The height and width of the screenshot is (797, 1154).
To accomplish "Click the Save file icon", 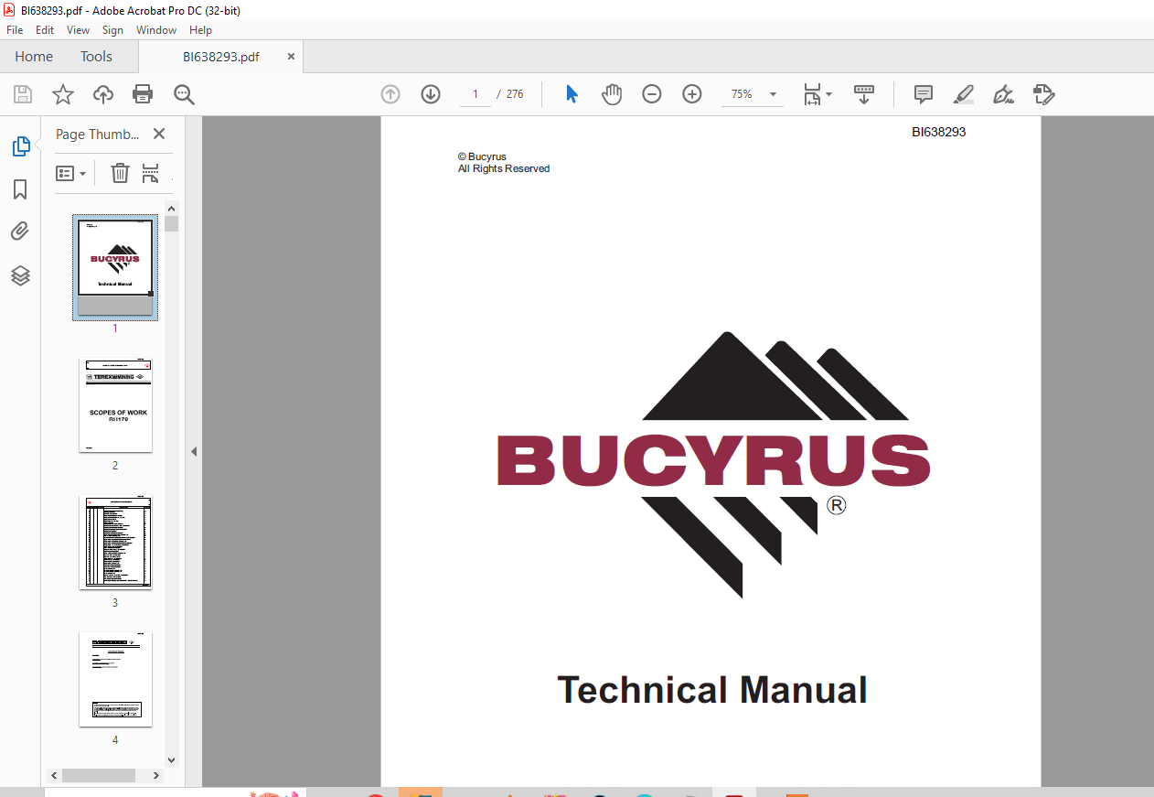I will click(x=23, y=94).
